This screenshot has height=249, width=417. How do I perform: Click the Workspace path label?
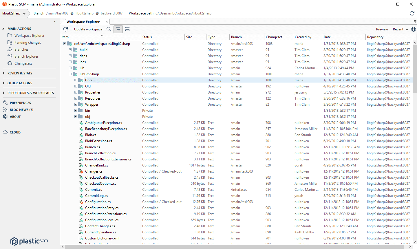coord(141,13)
